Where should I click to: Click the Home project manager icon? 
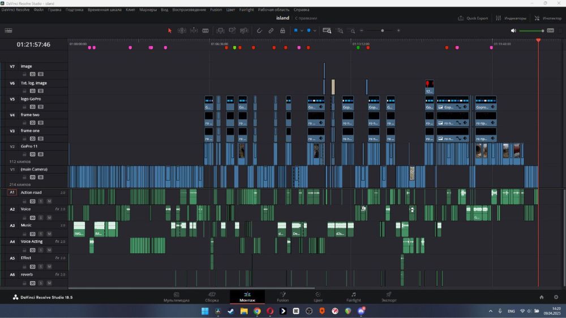pyautogui.click(x=542, y=297)
